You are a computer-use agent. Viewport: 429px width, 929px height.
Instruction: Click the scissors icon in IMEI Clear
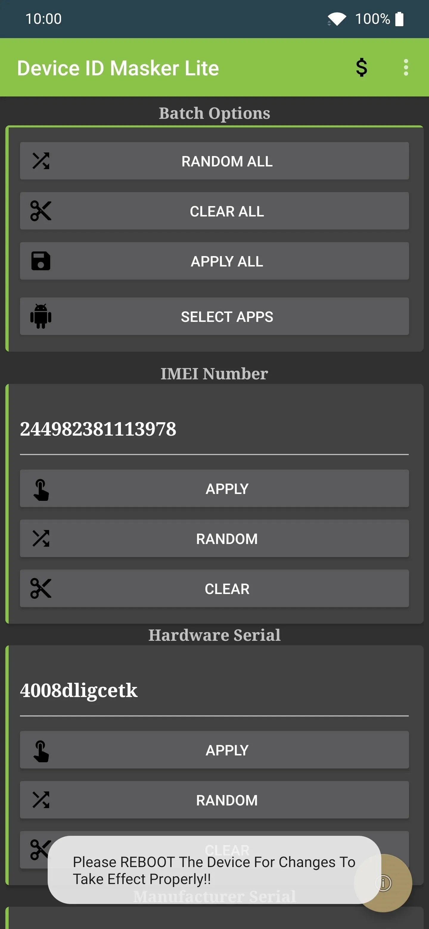click(x=41, y=589)
